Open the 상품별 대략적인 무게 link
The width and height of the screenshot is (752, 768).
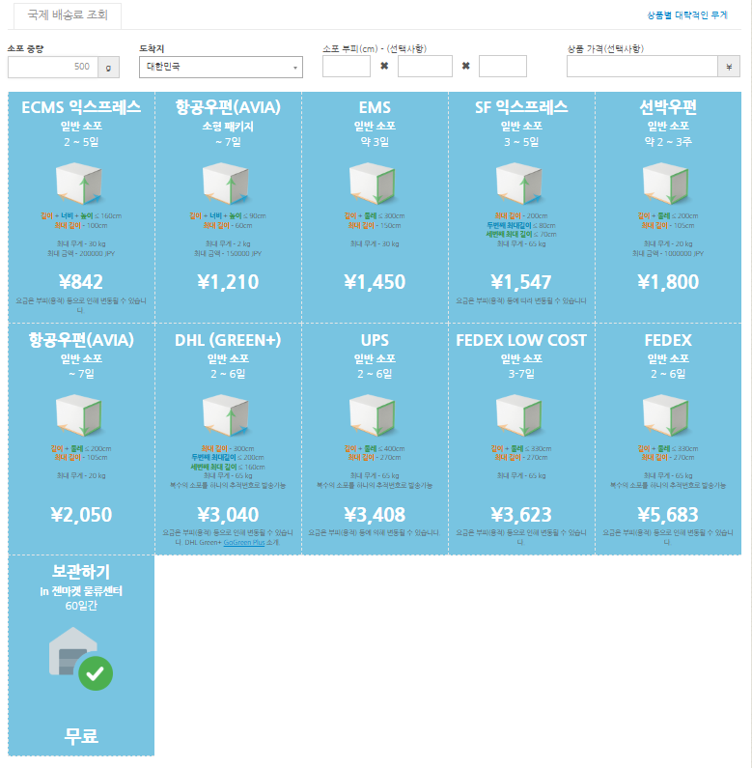click(686, 15)
